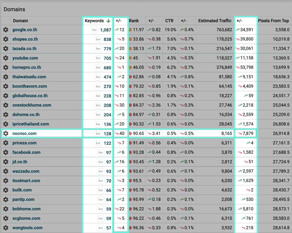292x233 pixels.
Task: Open settings gear for nocnoc.com row
Action: click(6, 133)
